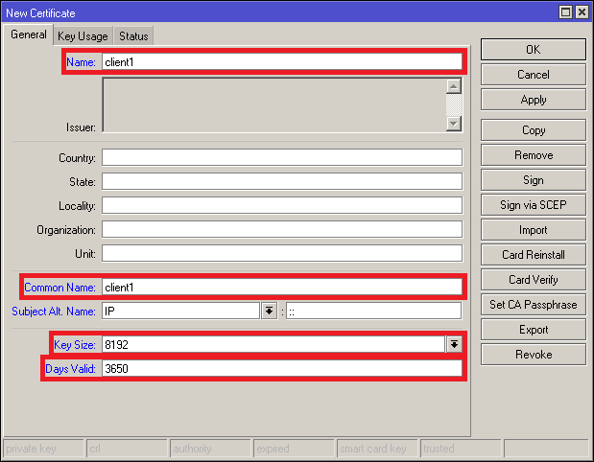Maximize the New Certificate window
The image size is (594, 462).
(x=566, y=12)
